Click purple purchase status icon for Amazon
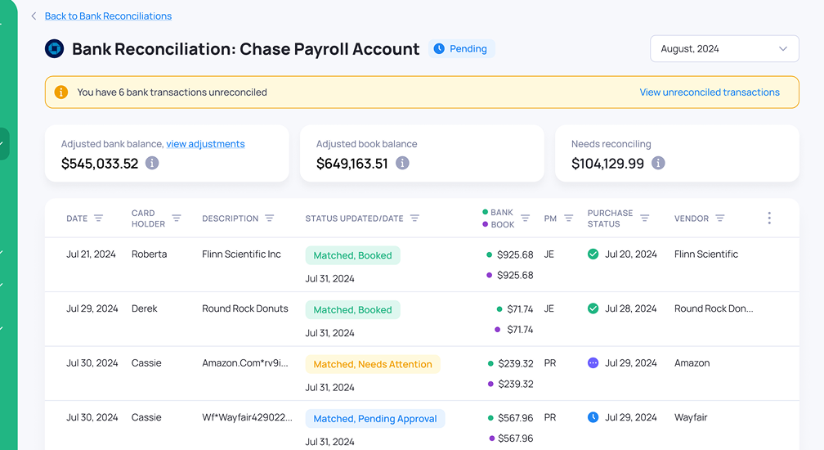This screenshot has height=450, width=824. tap(593, 363)
